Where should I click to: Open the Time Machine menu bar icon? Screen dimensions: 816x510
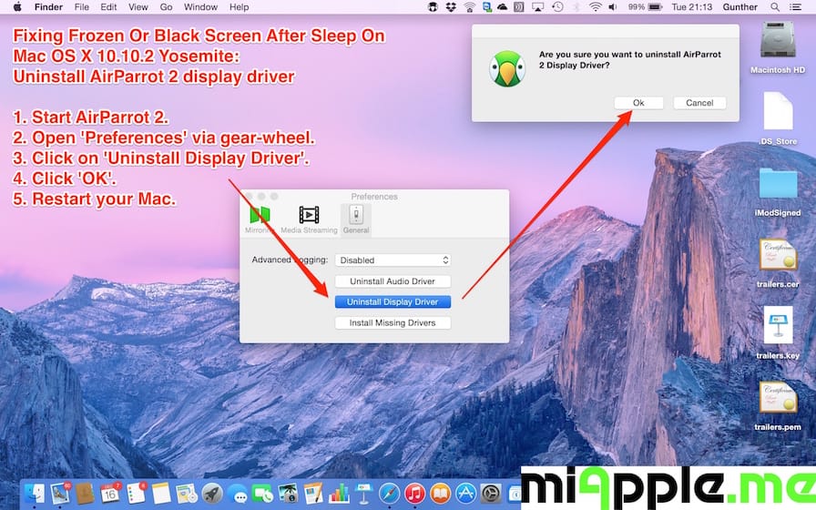[557, 6]
